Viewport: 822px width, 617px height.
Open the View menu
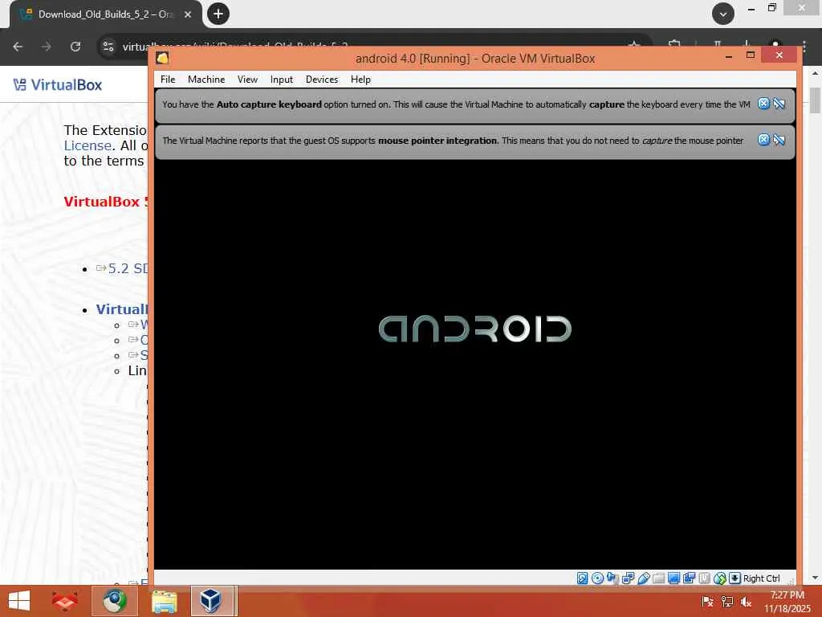click(x=247, y=80)
